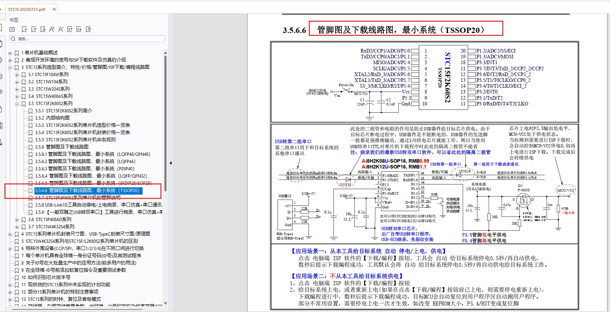This screenshot has height=312, width=610.
Task: Collapse bookmark node 3 STC15系列选型简介
Action: pos(10,68)
